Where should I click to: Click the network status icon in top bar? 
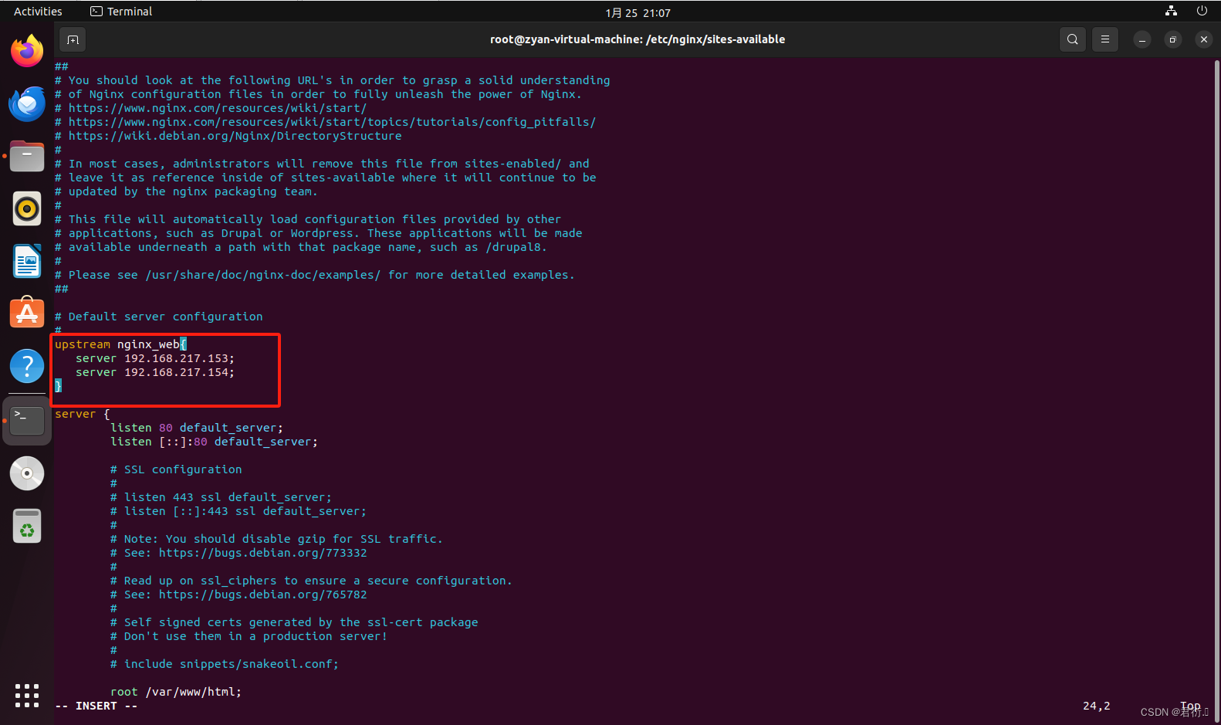[1171, 11]
